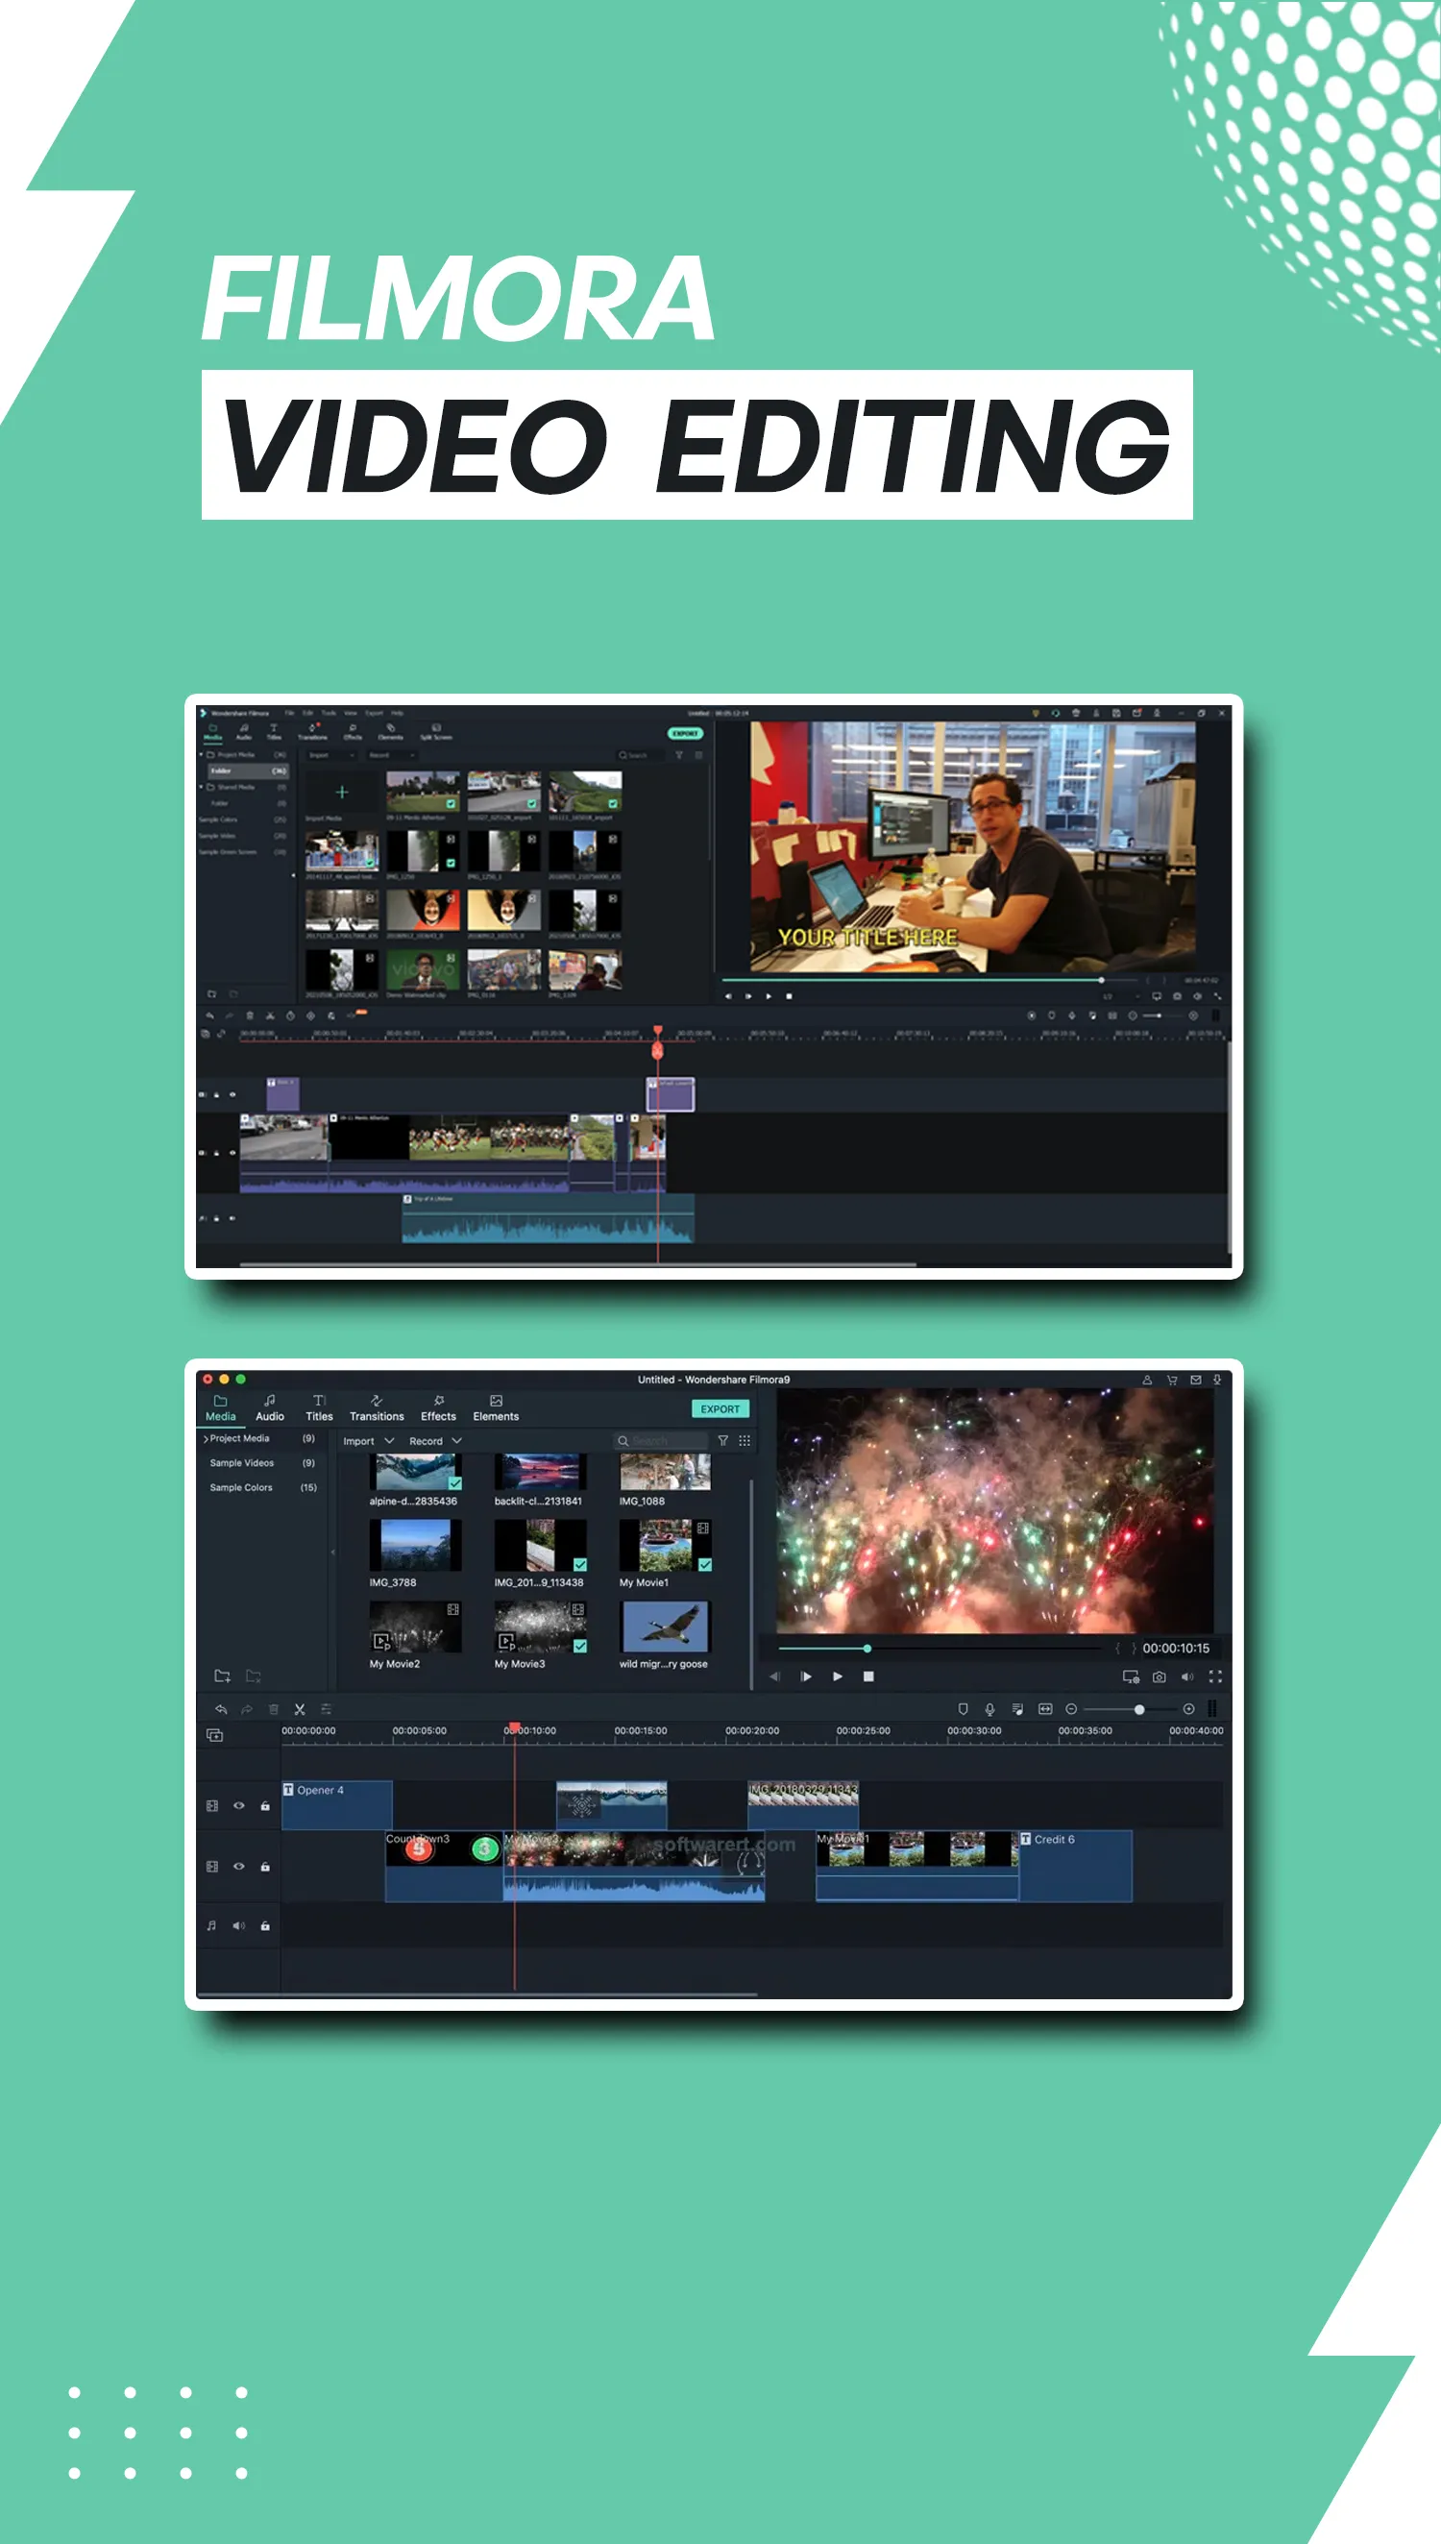1441x2544 pixels.
Task: Select Sample Videos in Filmora9 sidebar
Action: (241, 1462)
